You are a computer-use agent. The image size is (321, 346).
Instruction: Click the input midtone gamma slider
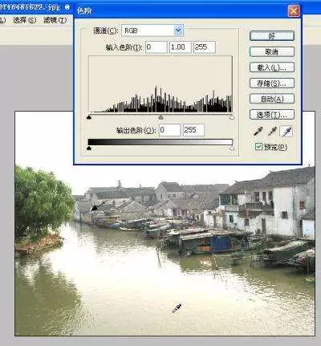coord(160,117)
